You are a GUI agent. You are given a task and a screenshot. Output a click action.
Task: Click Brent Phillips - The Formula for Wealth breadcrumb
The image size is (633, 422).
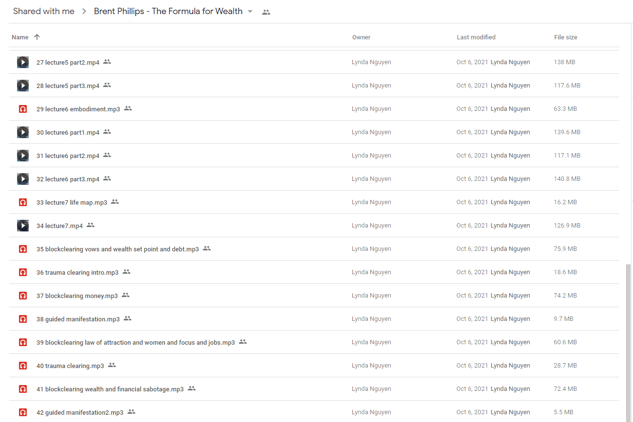[168, 11]
